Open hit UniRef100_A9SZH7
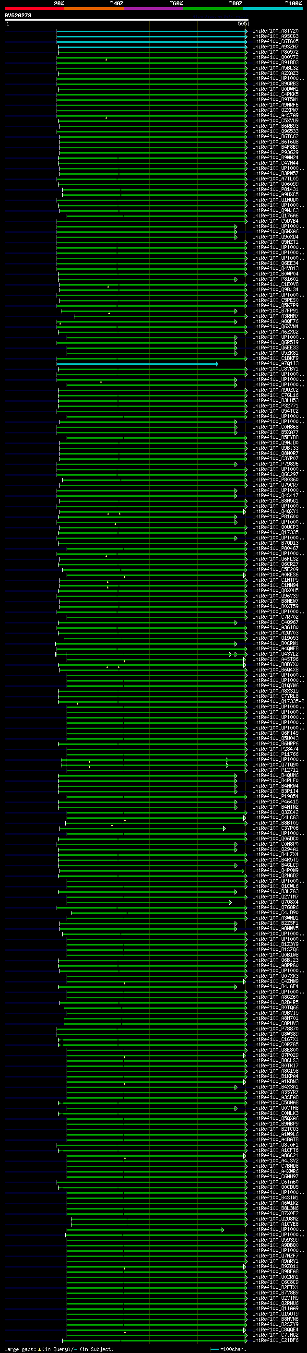Image resolution: width=307 pixels, height=1353 pixels. click(275, 47)
